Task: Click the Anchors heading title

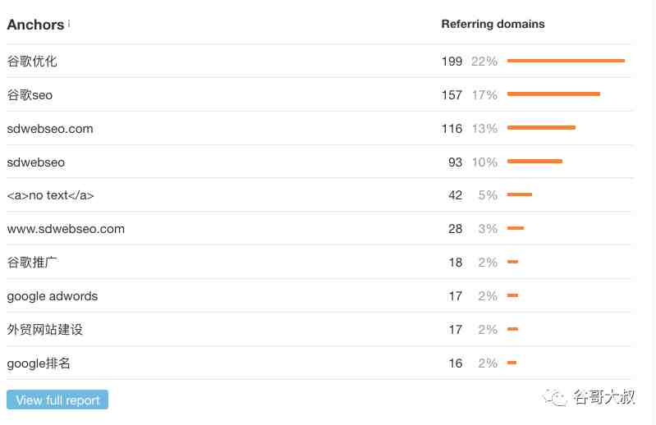Action: click(35, 25)
